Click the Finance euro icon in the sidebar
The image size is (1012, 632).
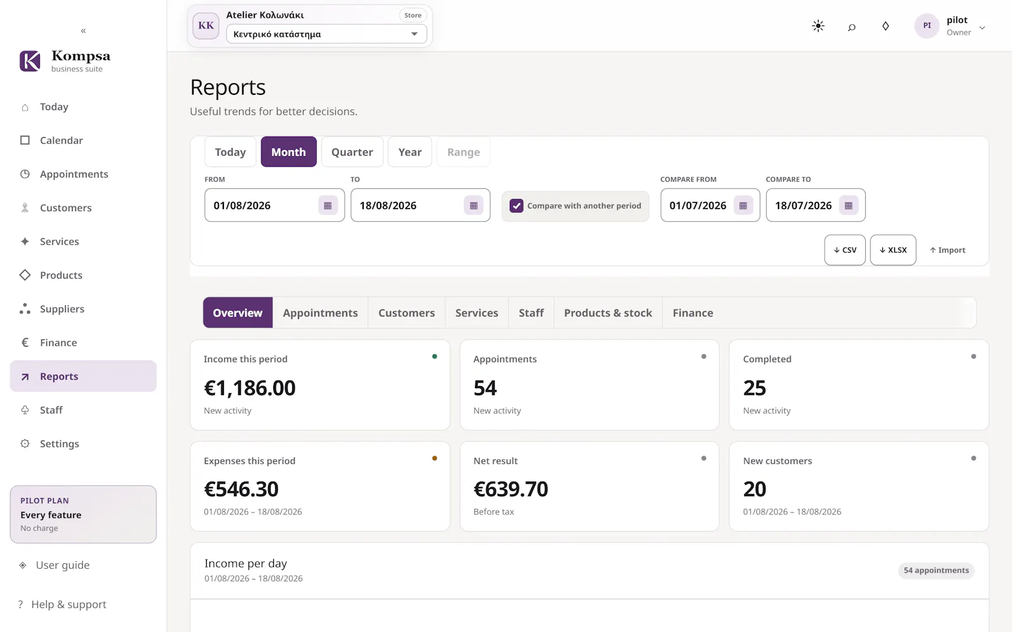click(25, 343)
